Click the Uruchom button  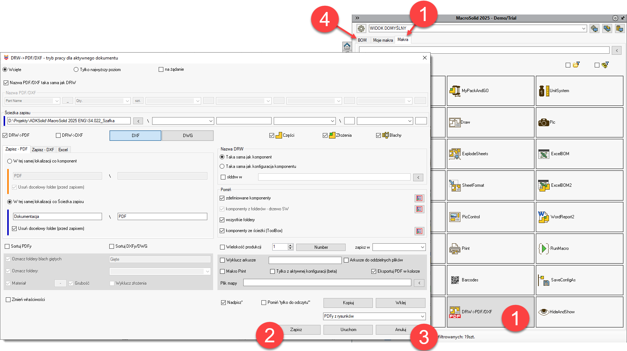(348, 330)
